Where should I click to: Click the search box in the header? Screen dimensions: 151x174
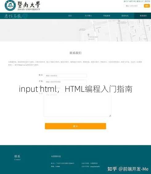point(134,6)
